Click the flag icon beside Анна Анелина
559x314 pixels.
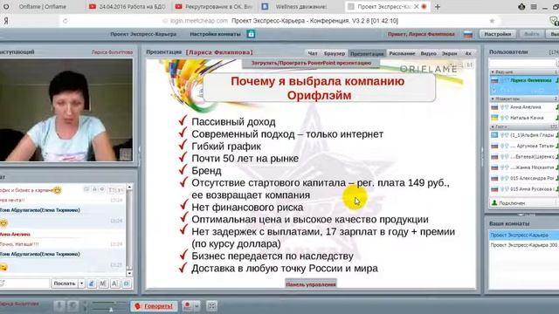tap(494, 106)
